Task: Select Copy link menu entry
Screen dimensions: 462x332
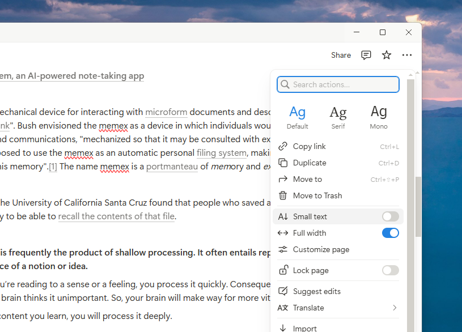Action: (338, 146)
